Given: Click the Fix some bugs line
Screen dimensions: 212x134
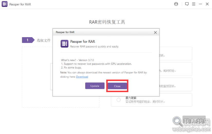Looking at the screenshot, I should click(71, 67).
